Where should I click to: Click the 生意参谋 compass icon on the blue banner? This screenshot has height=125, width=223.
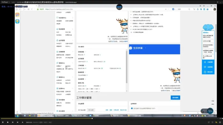[131, 48]
